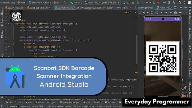Viewport: 192px width, 108px height.
Task: Click Attach Debugger to Android Process icon
Action: [154, 3]
